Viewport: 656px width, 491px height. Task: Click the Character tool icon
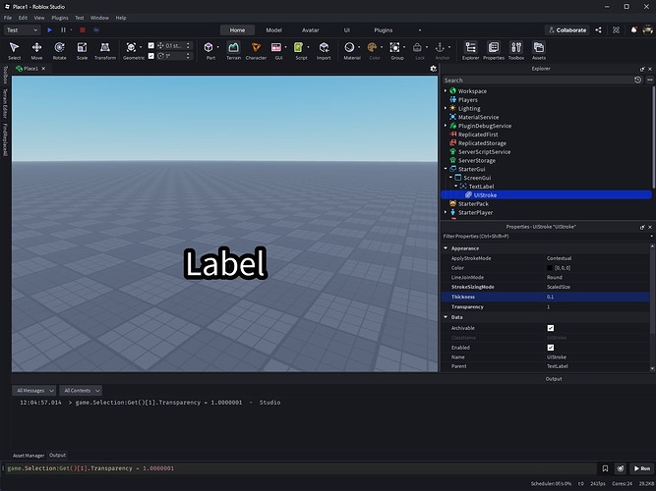tap(256, 48)
